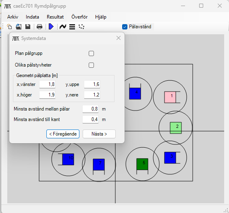This screenshot has height=213, width=229.
Task: Maximize the caeEc701 window
Action: tap(201, 6)
